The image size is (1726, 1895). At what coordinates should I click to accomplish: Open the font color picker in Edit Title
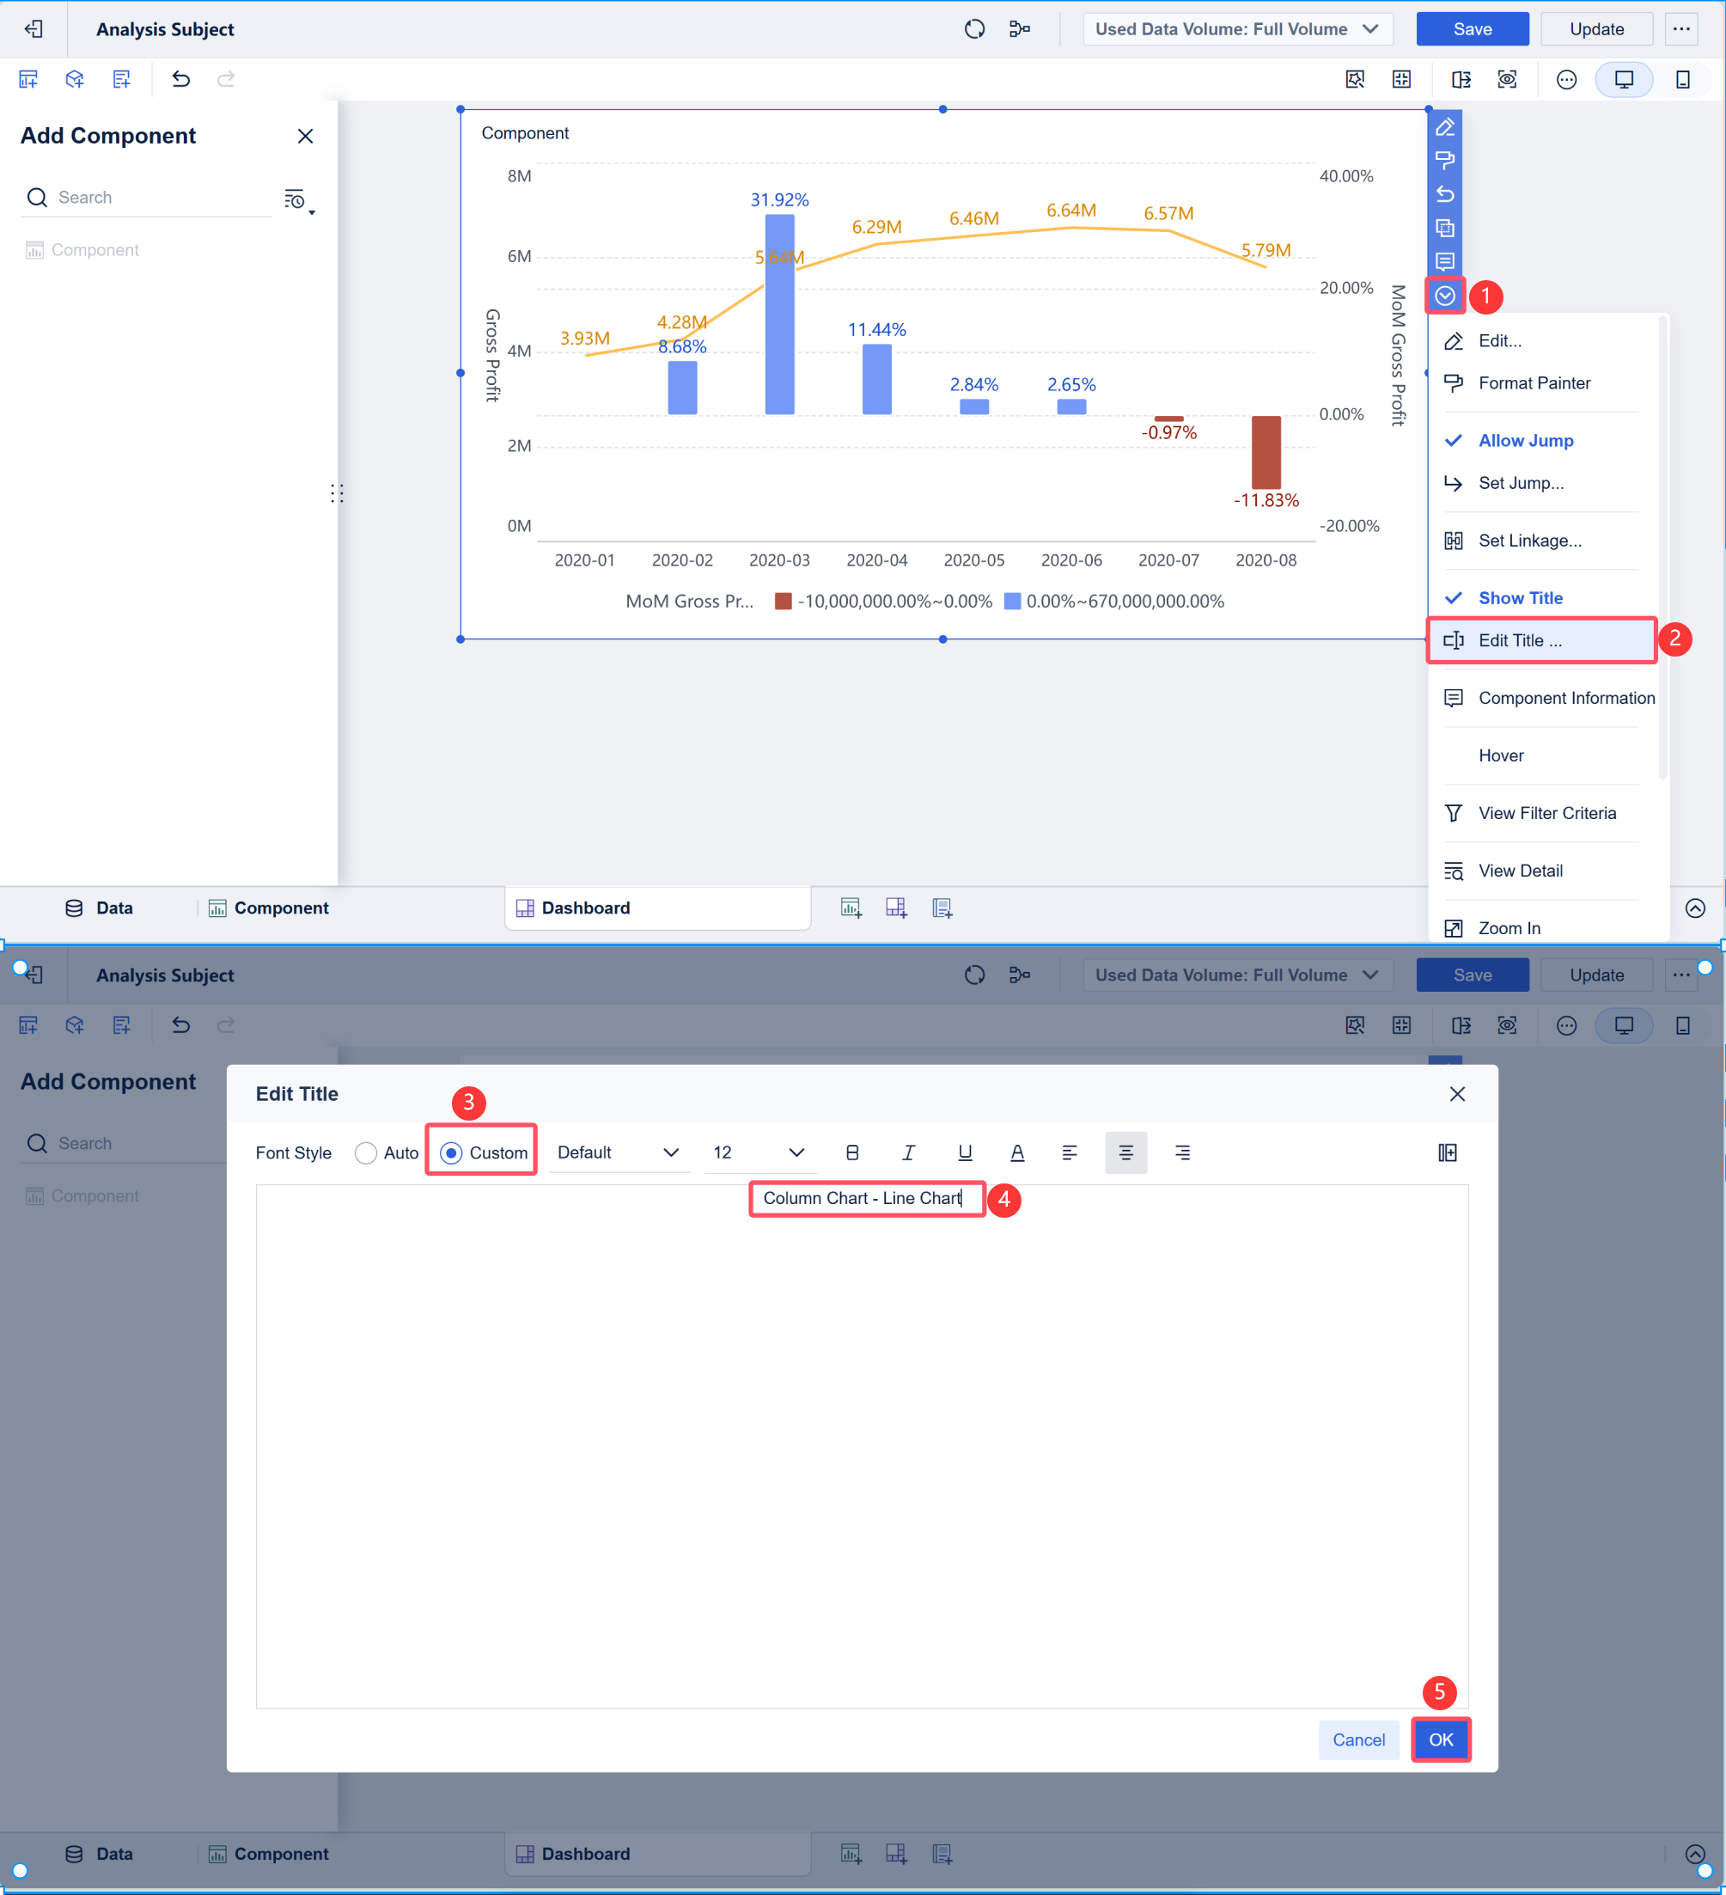[1017, 1153]
